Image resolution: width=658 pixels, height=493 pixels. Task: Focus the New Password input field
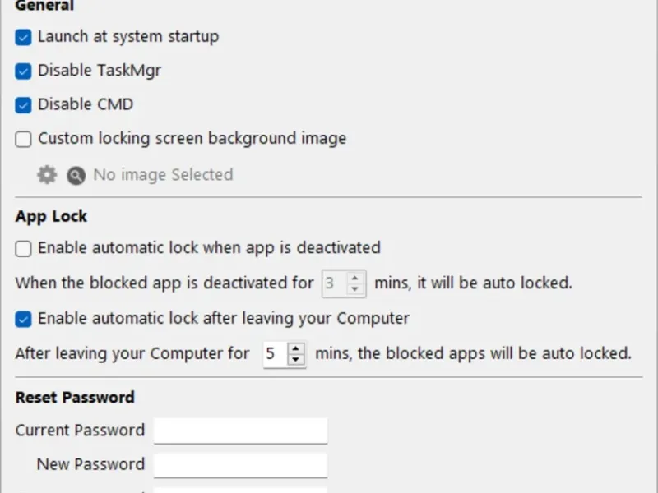(240, 465)
